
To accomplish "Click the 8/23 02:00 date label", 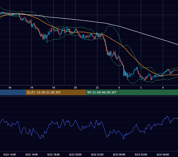I will pos(141,154).
